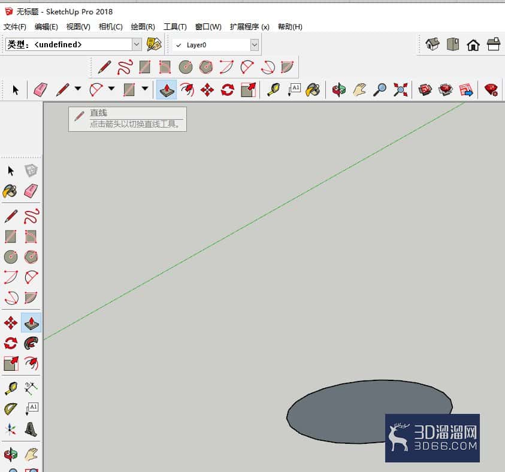Image resolution: width=505 pixels, height=472 pixels.
Task: Open the 文件(F) menu
Action: point(15,27)
